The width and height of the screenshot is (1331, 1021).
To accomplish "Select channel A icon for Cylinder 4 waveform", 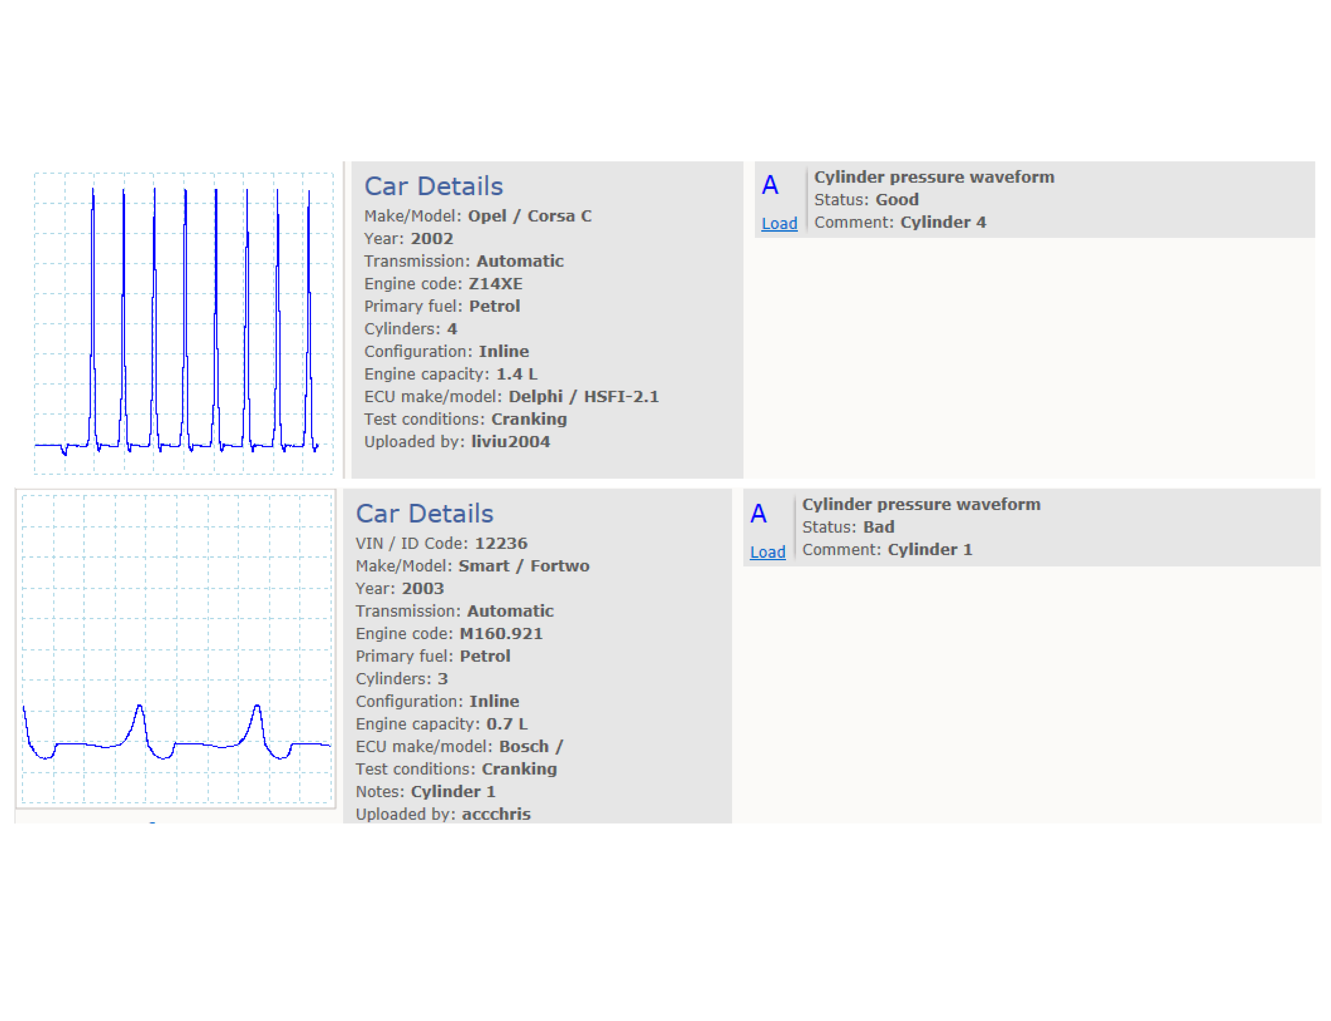I will [x=770, y=185].
